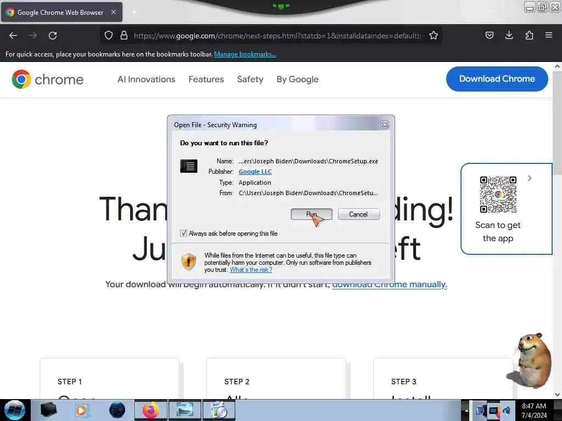Image resolution: width=562 pixels, height=421 pixels.
Task: Open the Google LLC publisher link
Action: (x=255, y=172)
